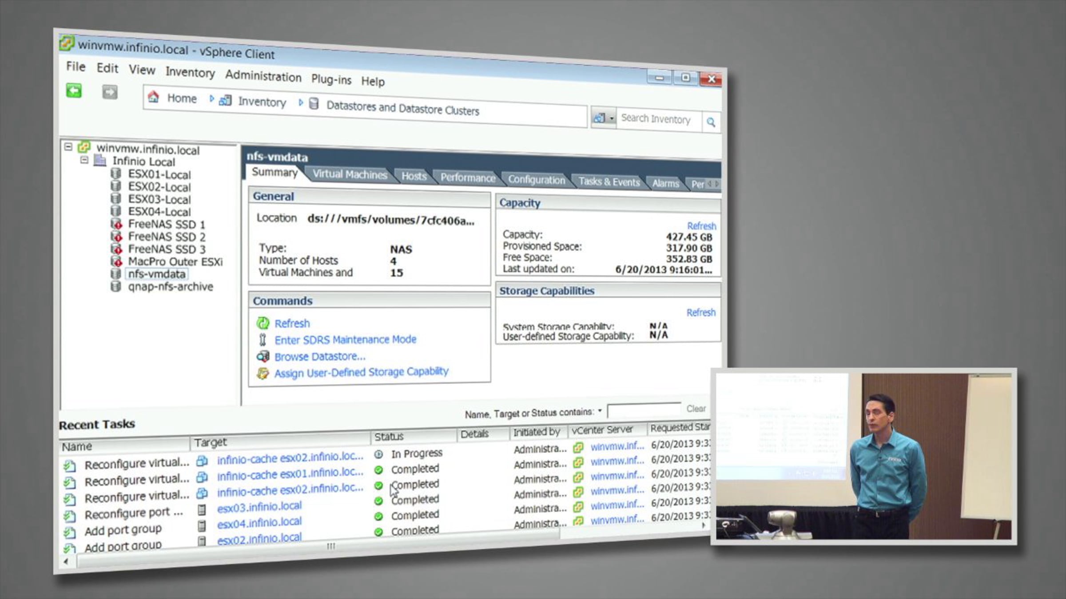Click the Summary tab
This screenshot has width=1066, height=599.
pos(274,172)
